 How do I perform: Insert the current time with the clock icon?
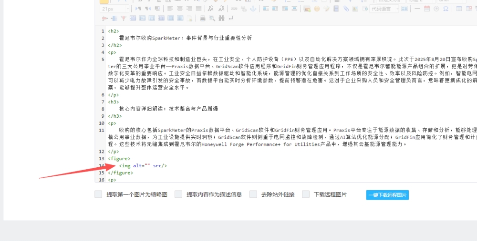(x=436, y=9)
